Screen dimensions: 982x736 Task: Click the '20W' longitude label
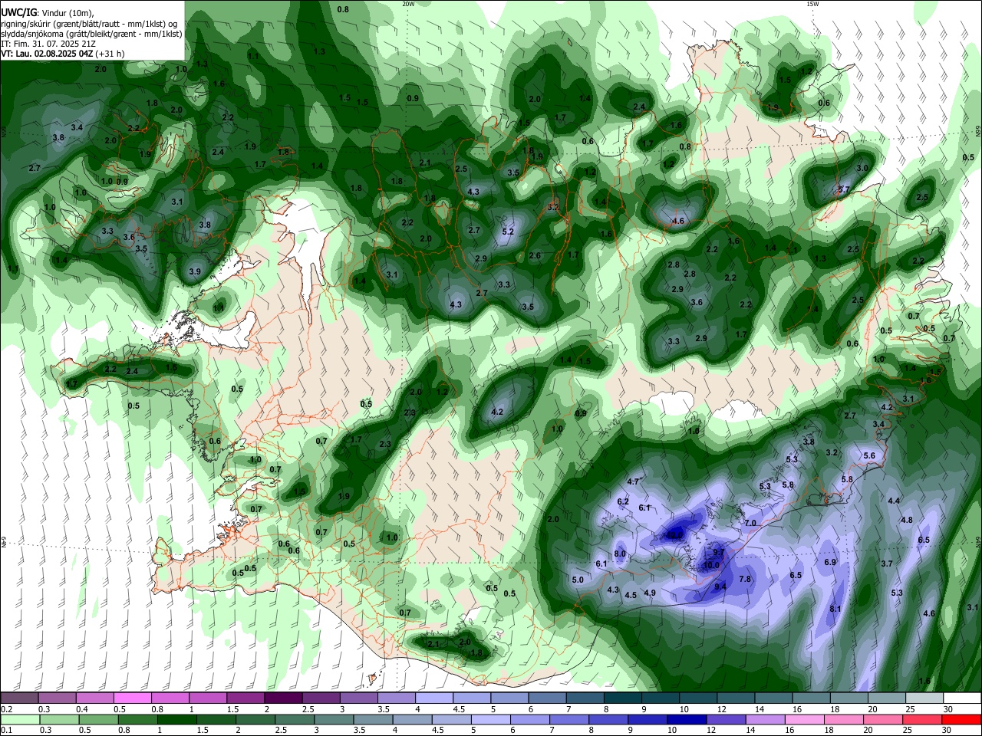click(x=409, y=4)
